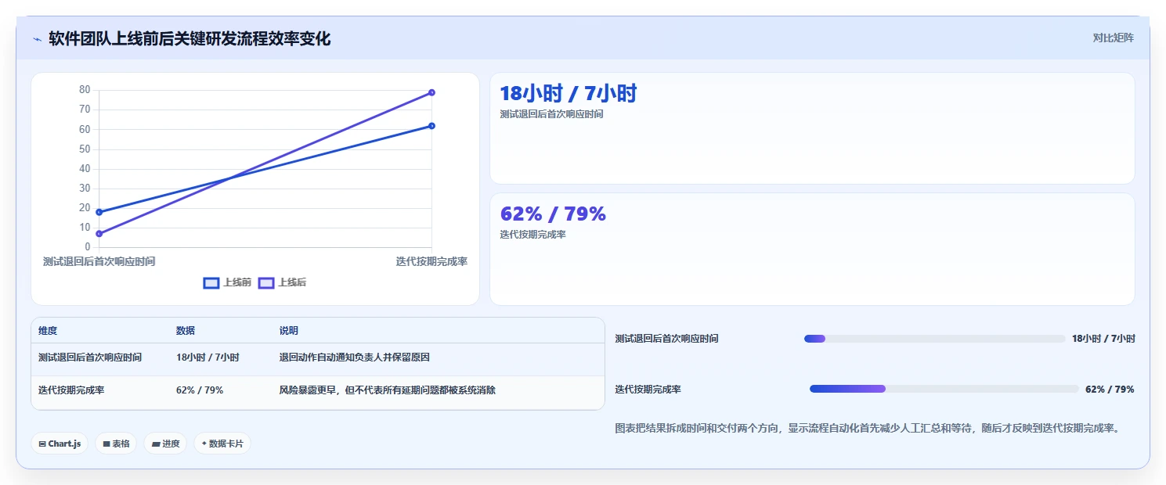Click 测试退回后首次响应时间 in the table's first row
Image resolution: width=1166 pixels, height=485 pixels.
pos(90,357)
